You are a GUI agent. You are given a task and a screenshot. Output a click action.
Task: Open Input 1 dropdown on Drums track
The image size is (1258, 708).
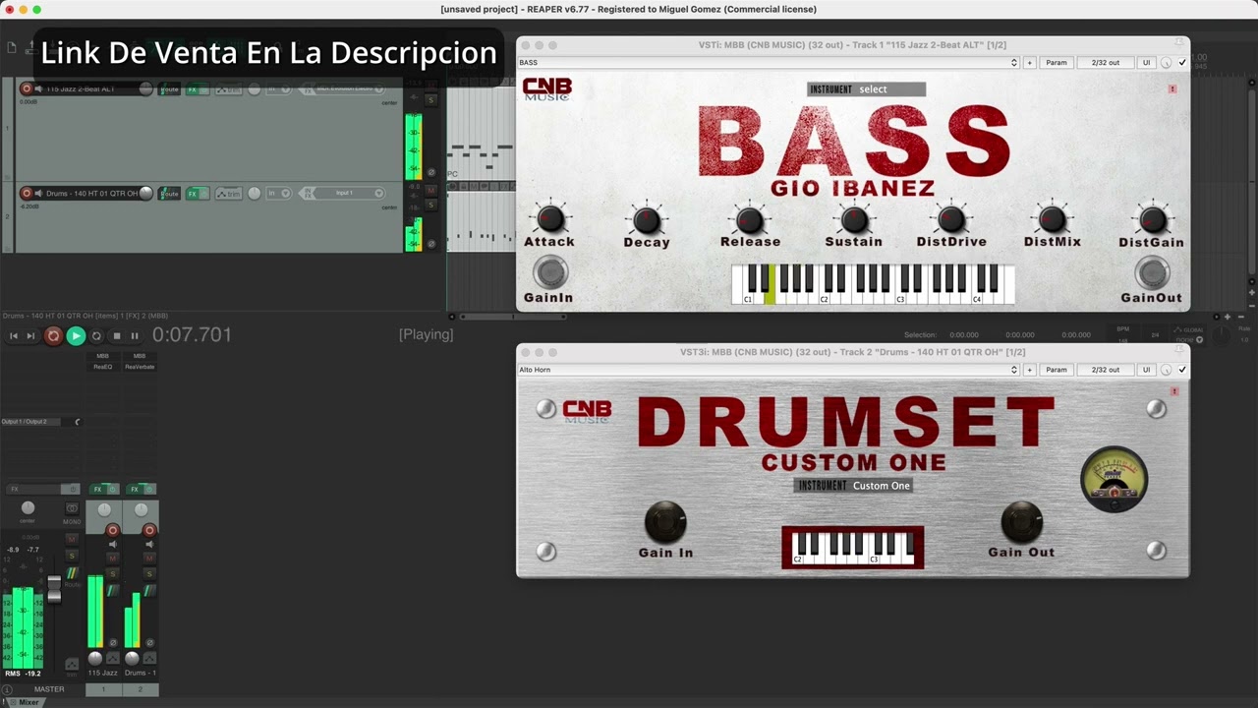[x=344, y=193]
